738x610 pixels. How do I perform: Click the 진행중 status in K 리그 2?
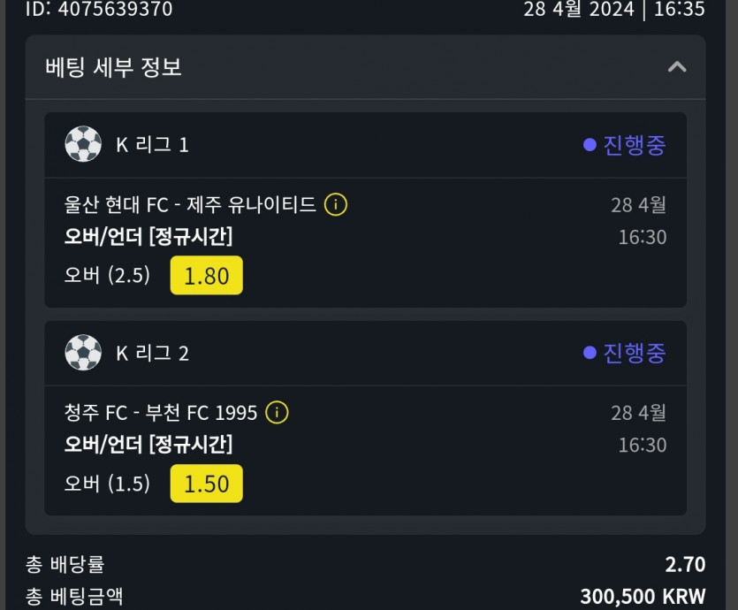(x=634, y=354)
